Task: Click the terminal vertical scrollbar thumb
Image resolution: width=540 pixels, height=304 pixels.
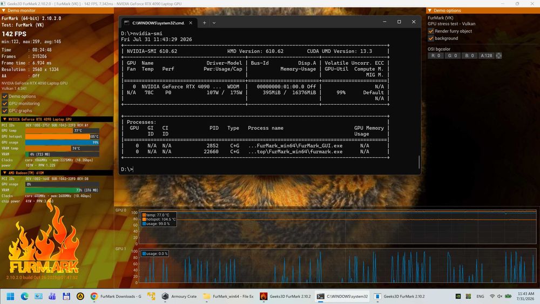Action: click(x=419, y=162)
